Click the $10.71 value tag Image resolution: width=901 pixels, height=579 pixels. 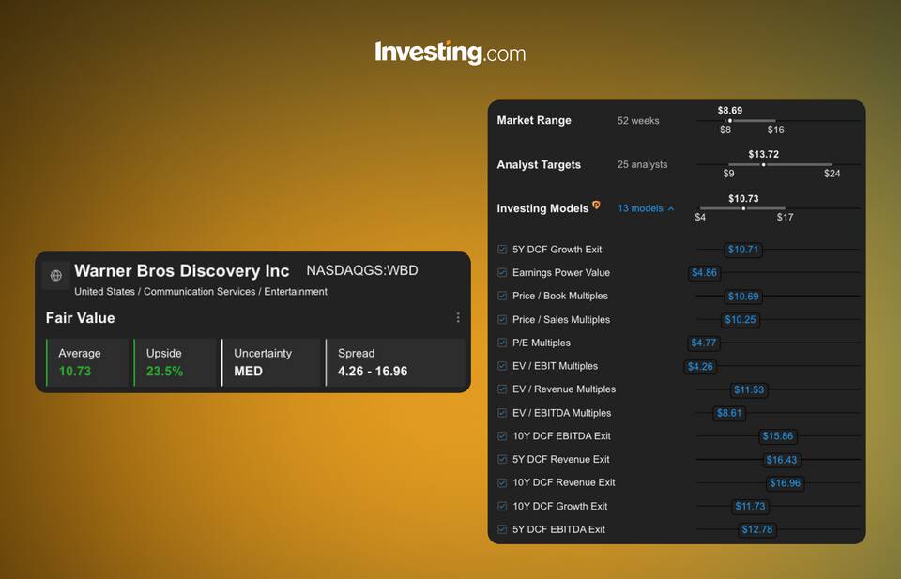pos(743,250)
